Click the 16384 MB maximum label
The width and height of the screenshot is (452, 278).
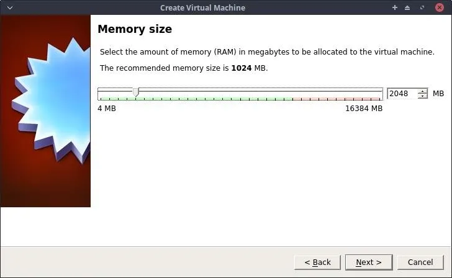[364, 109]
